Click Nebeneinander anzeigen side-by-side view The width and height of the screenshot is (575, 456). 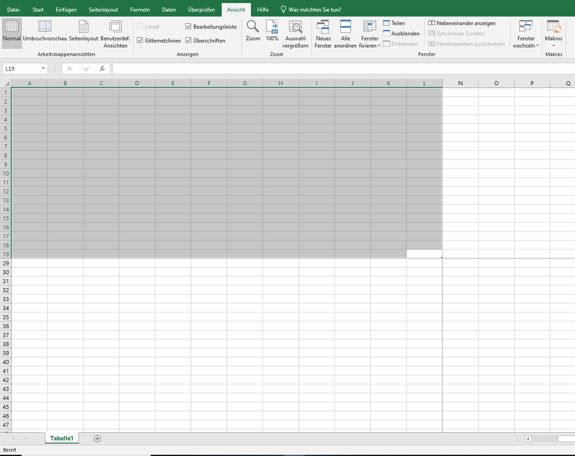(462, 23)
